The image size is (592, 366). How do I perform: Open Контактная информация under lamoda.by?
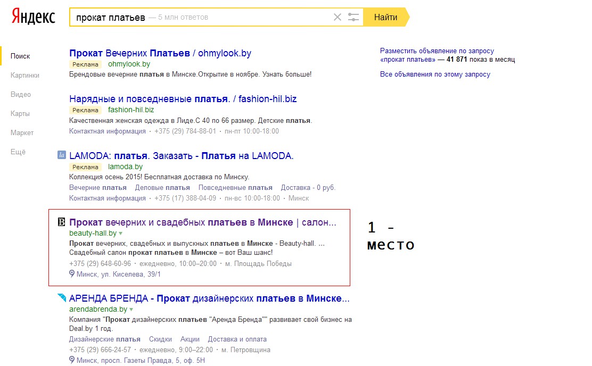[107, 198]
